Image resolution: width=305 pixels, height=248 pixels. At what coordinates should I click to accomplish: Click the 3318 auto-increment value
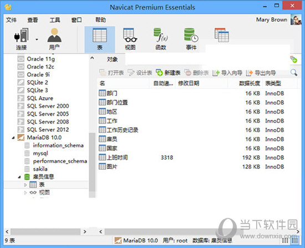pyautogui.click(x=167, y=157)
